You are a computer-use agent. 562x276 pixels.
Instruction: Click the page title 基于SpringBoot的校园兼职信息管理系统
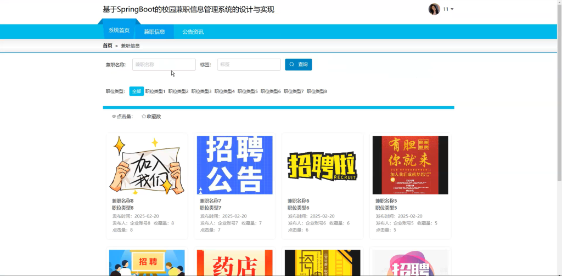coord(189,10)
